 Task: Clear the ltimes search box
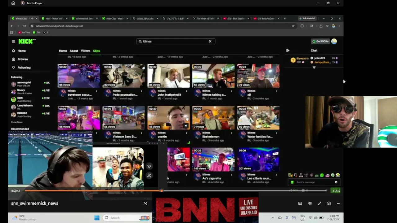pyautogui.click(x=210, y=41)
